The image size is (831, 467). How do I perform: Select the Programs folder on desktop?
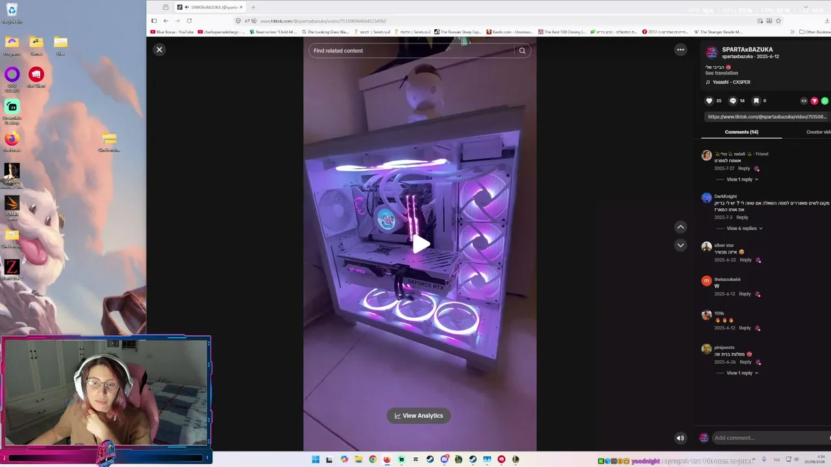tap(12, 46)
